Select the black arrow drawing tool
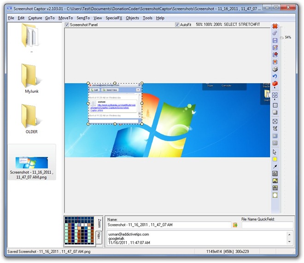 275,167
